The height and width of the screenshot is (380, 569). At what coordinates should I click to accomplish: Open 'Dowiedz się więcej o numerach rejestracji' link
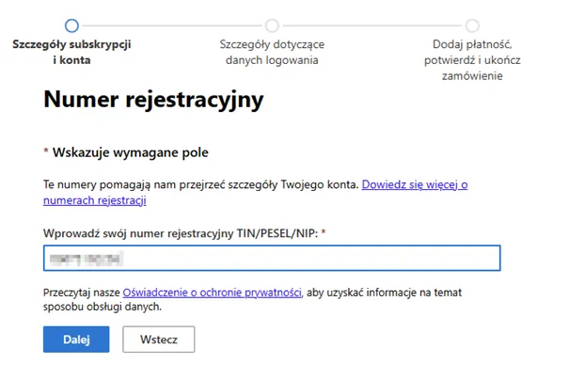point(414,185)
